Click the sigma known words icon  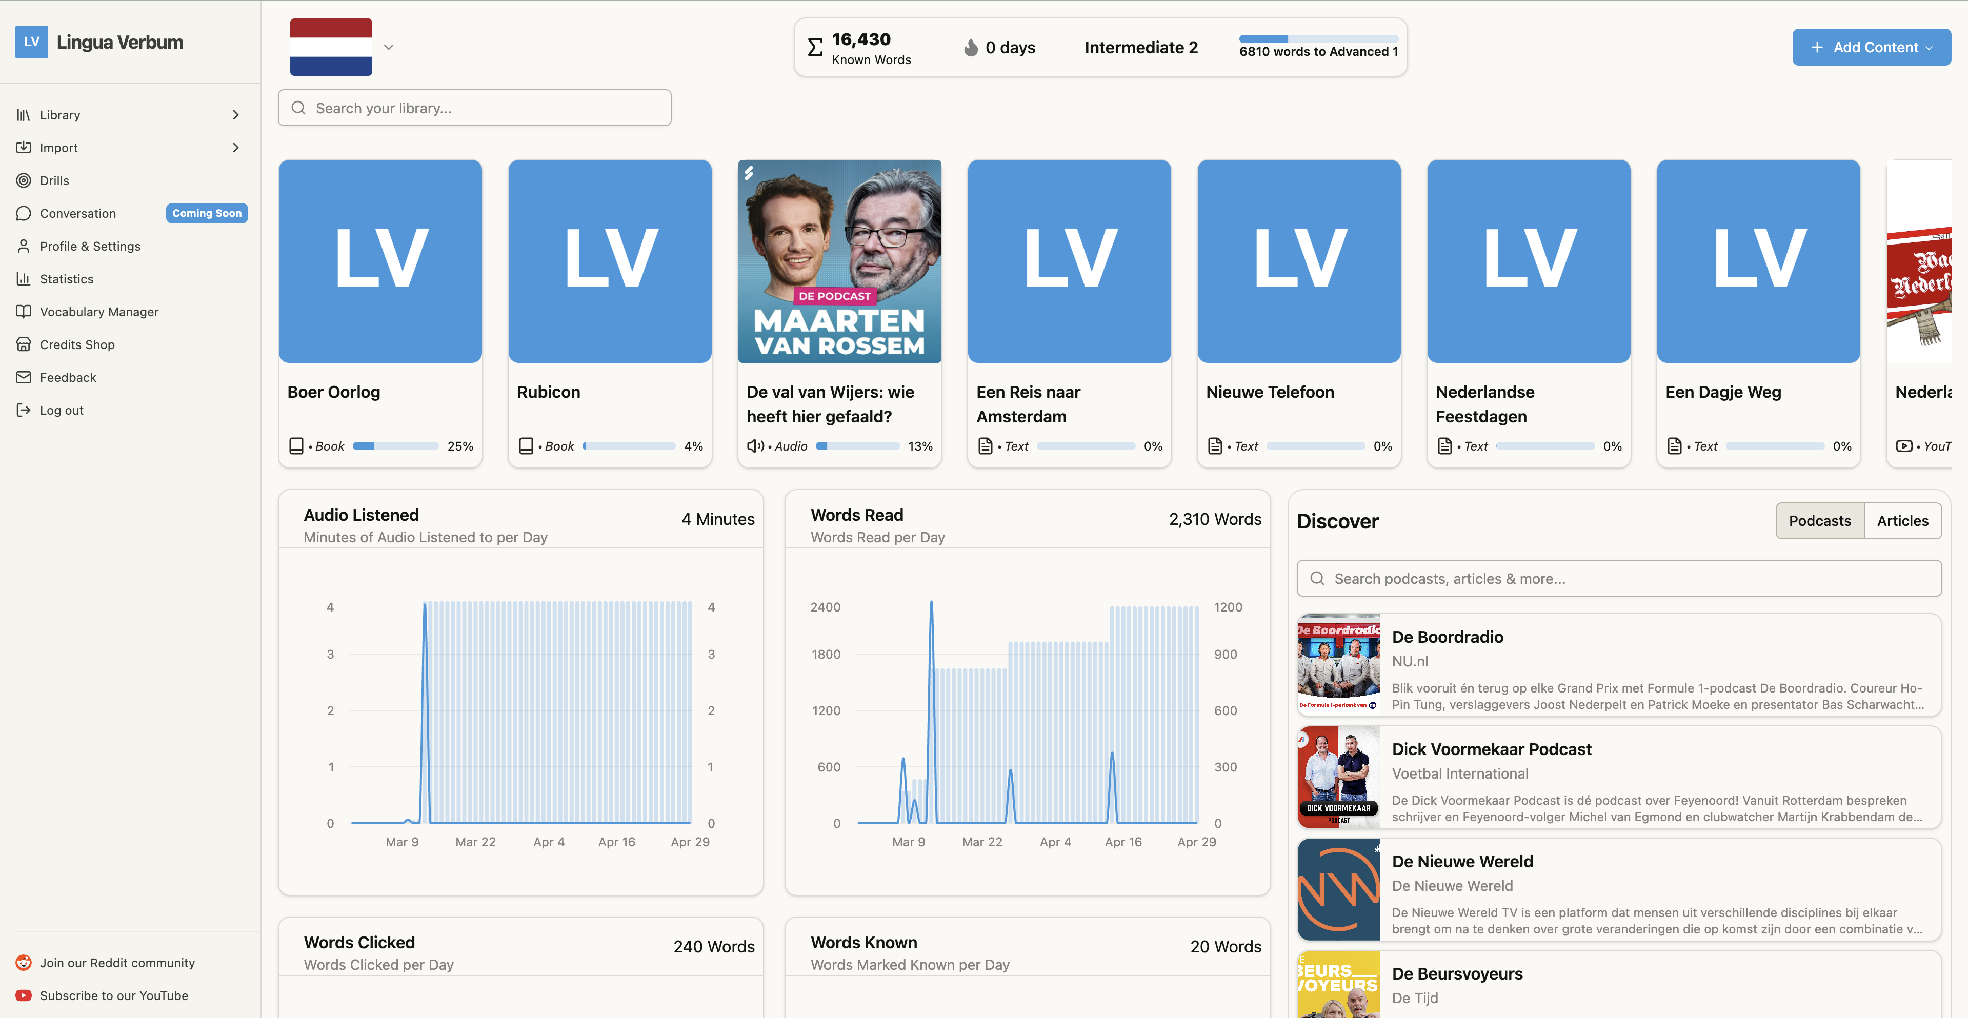click(x=815, y=47)
